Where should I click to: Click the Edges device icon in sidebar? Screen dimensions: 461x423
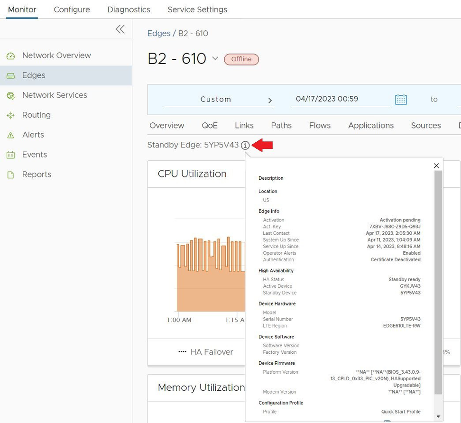pos(10,76)
